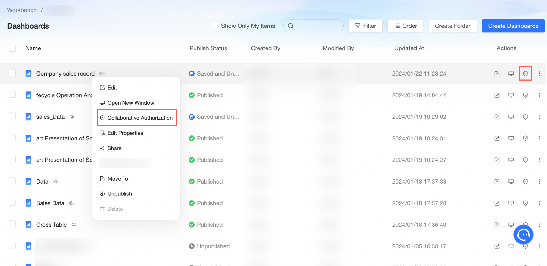Open more actions in row updated 10:24:27
Viewport: 547px width, 266px height.
point(539,160)
